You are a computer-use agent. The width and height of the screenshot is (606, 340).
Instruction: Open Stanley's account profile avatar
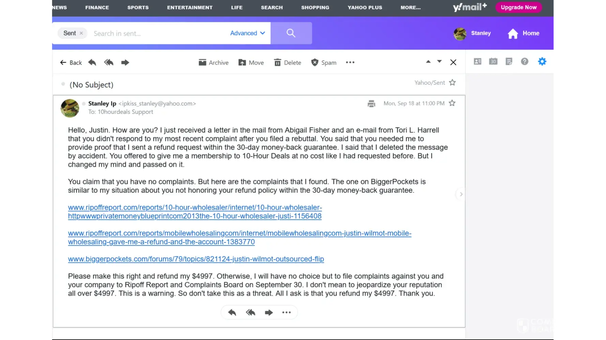(460, 34)
